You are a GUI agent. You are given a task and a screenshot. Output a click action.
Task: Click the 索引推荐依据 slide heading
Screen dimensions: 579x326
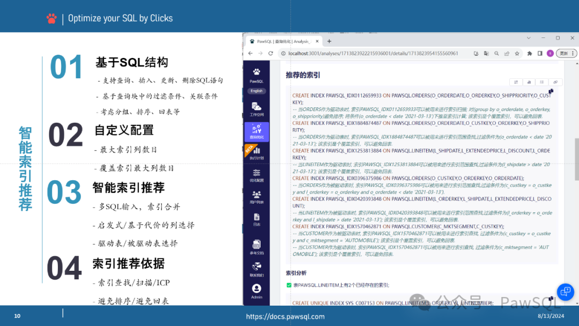point(128,264)
